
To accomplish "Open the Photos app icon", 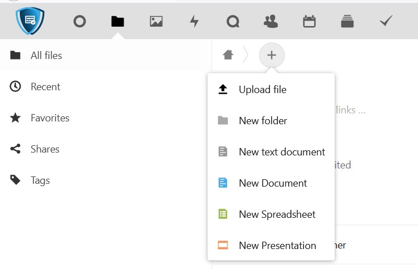I will pos(156,22).
